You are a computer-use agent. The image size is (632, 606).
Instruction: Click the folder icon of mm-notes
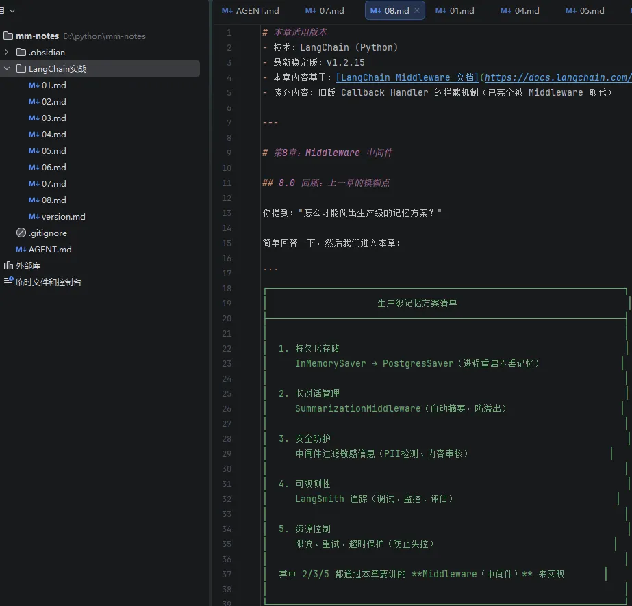click(8, 36)
